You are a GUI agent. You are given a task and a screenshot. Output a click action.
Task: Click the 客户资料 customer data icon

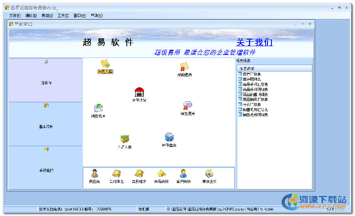[183, 174]
